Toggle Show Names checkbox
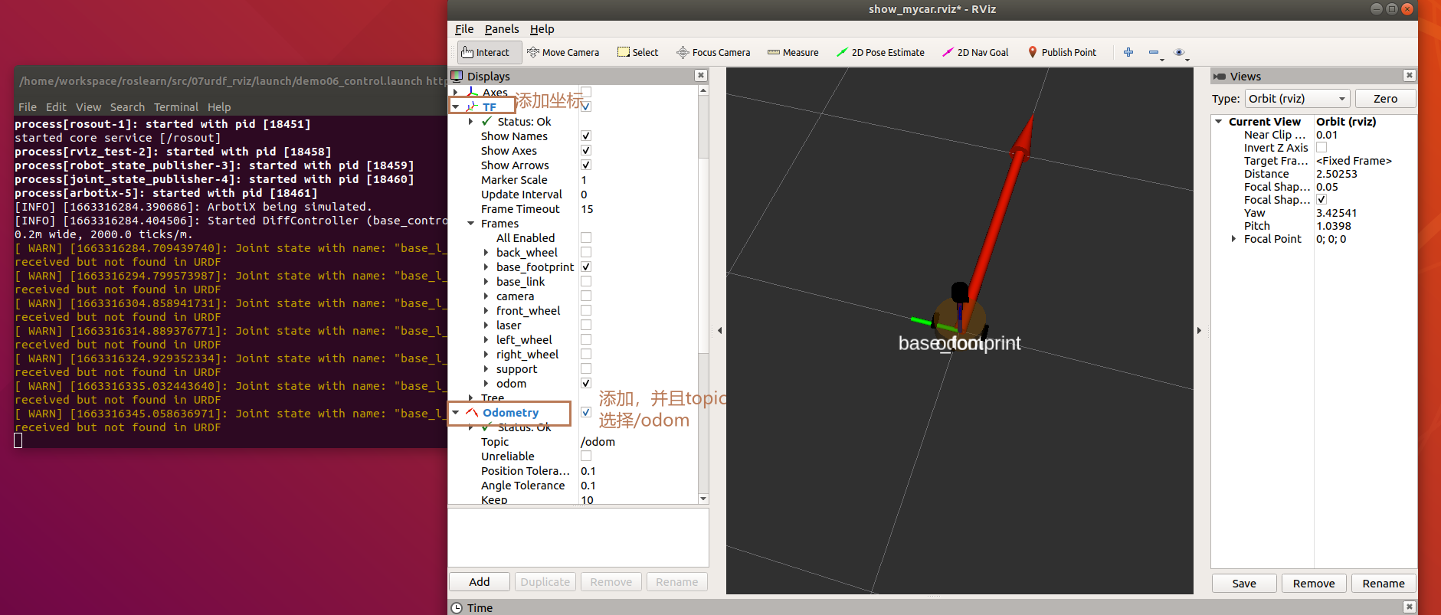The image size is (1441, 615). click(586, 136)
